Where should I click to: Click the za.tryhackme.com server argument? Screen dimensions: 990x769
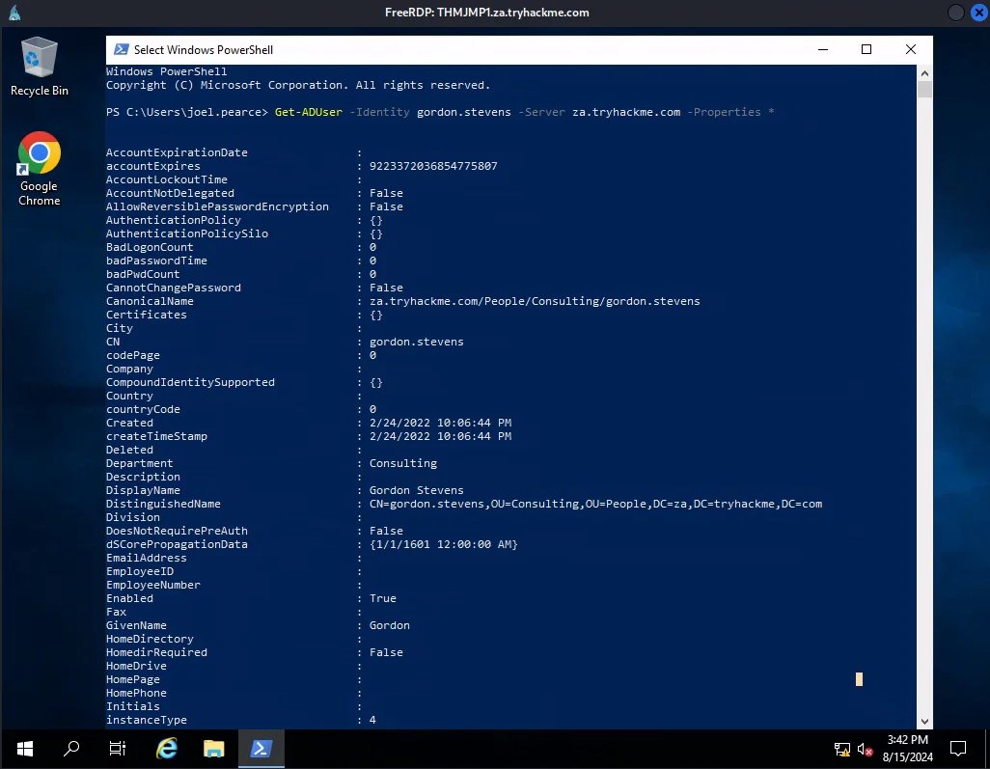[x=626, y=112]
